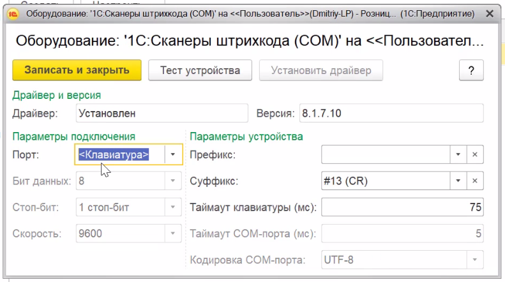The height and width of the screenshot is (282, 505).
Task: Click the 'Параметры подключения' section heading
Action: (74, 137)
